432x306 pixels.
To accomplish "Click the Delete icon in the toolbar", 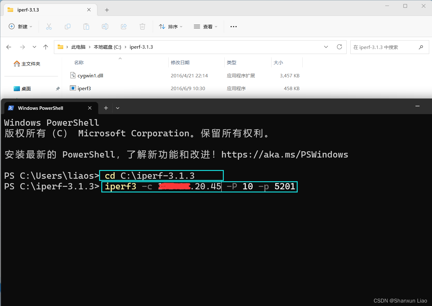I will coord(142,27).
